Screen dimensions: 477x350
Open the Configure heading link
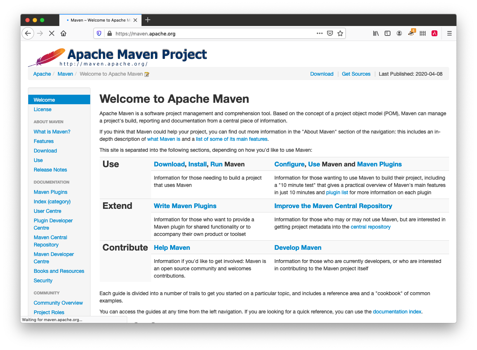click(290, 164)
